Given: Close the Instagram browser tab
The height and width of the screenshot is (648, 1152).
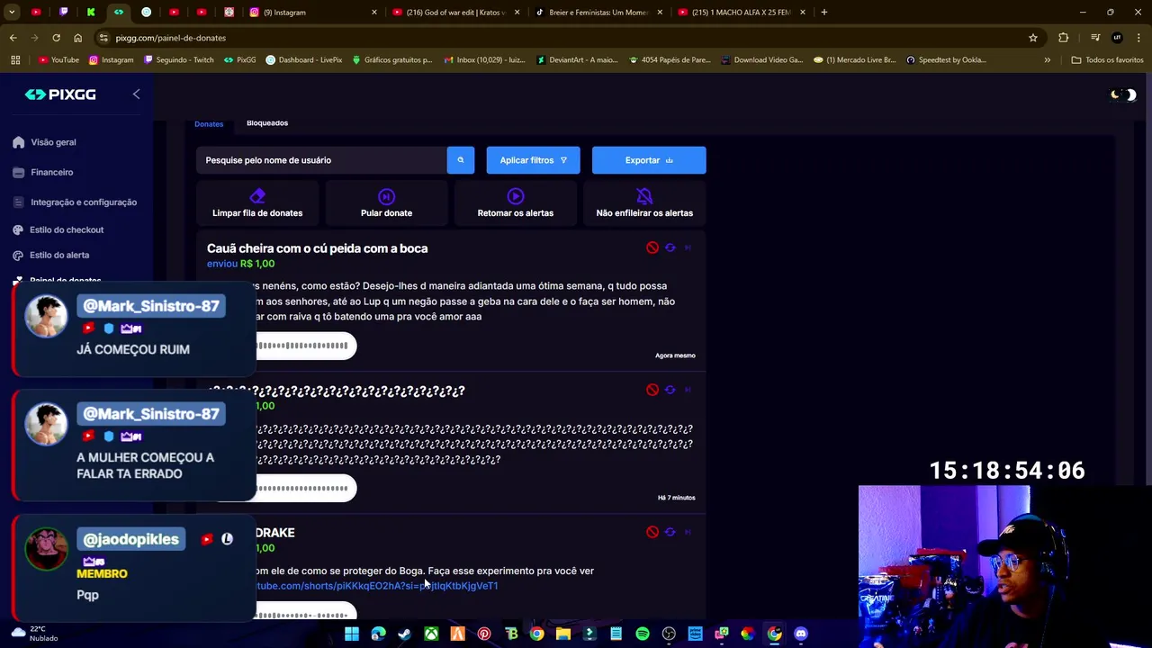Looking at the screenshot, I should [373, 13].
